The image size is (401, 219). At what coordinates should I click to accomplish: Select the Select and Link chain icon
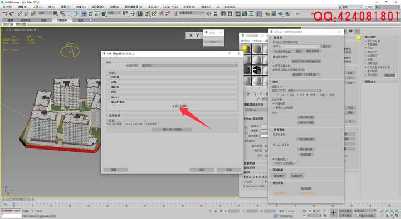click(19, 14)
